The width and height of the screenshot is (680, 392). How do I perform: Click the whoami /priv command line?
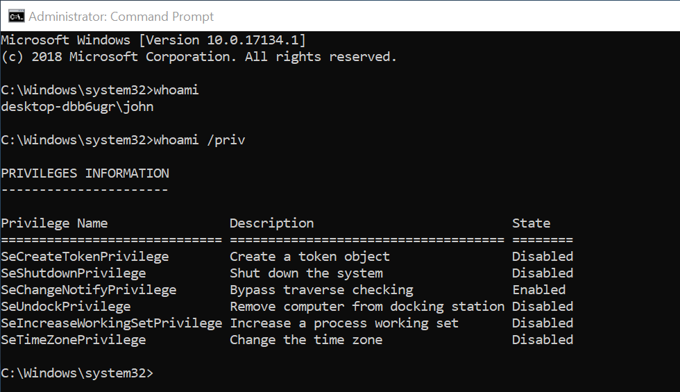click(123, 140)
